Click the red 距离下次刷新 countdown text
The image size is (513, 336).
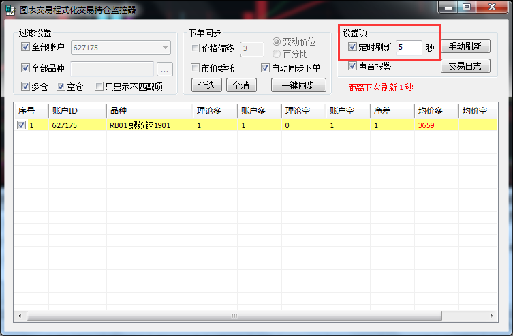click(381, 87)
